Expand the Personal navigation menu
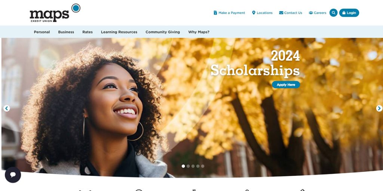 [42, 32]
